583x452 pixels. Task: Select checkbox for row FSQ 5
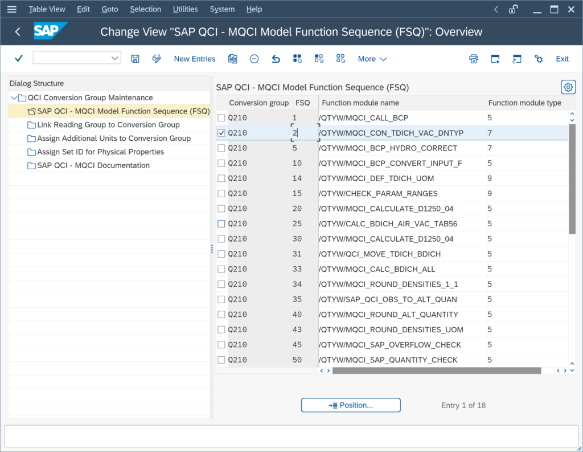(x=221, y=148)
